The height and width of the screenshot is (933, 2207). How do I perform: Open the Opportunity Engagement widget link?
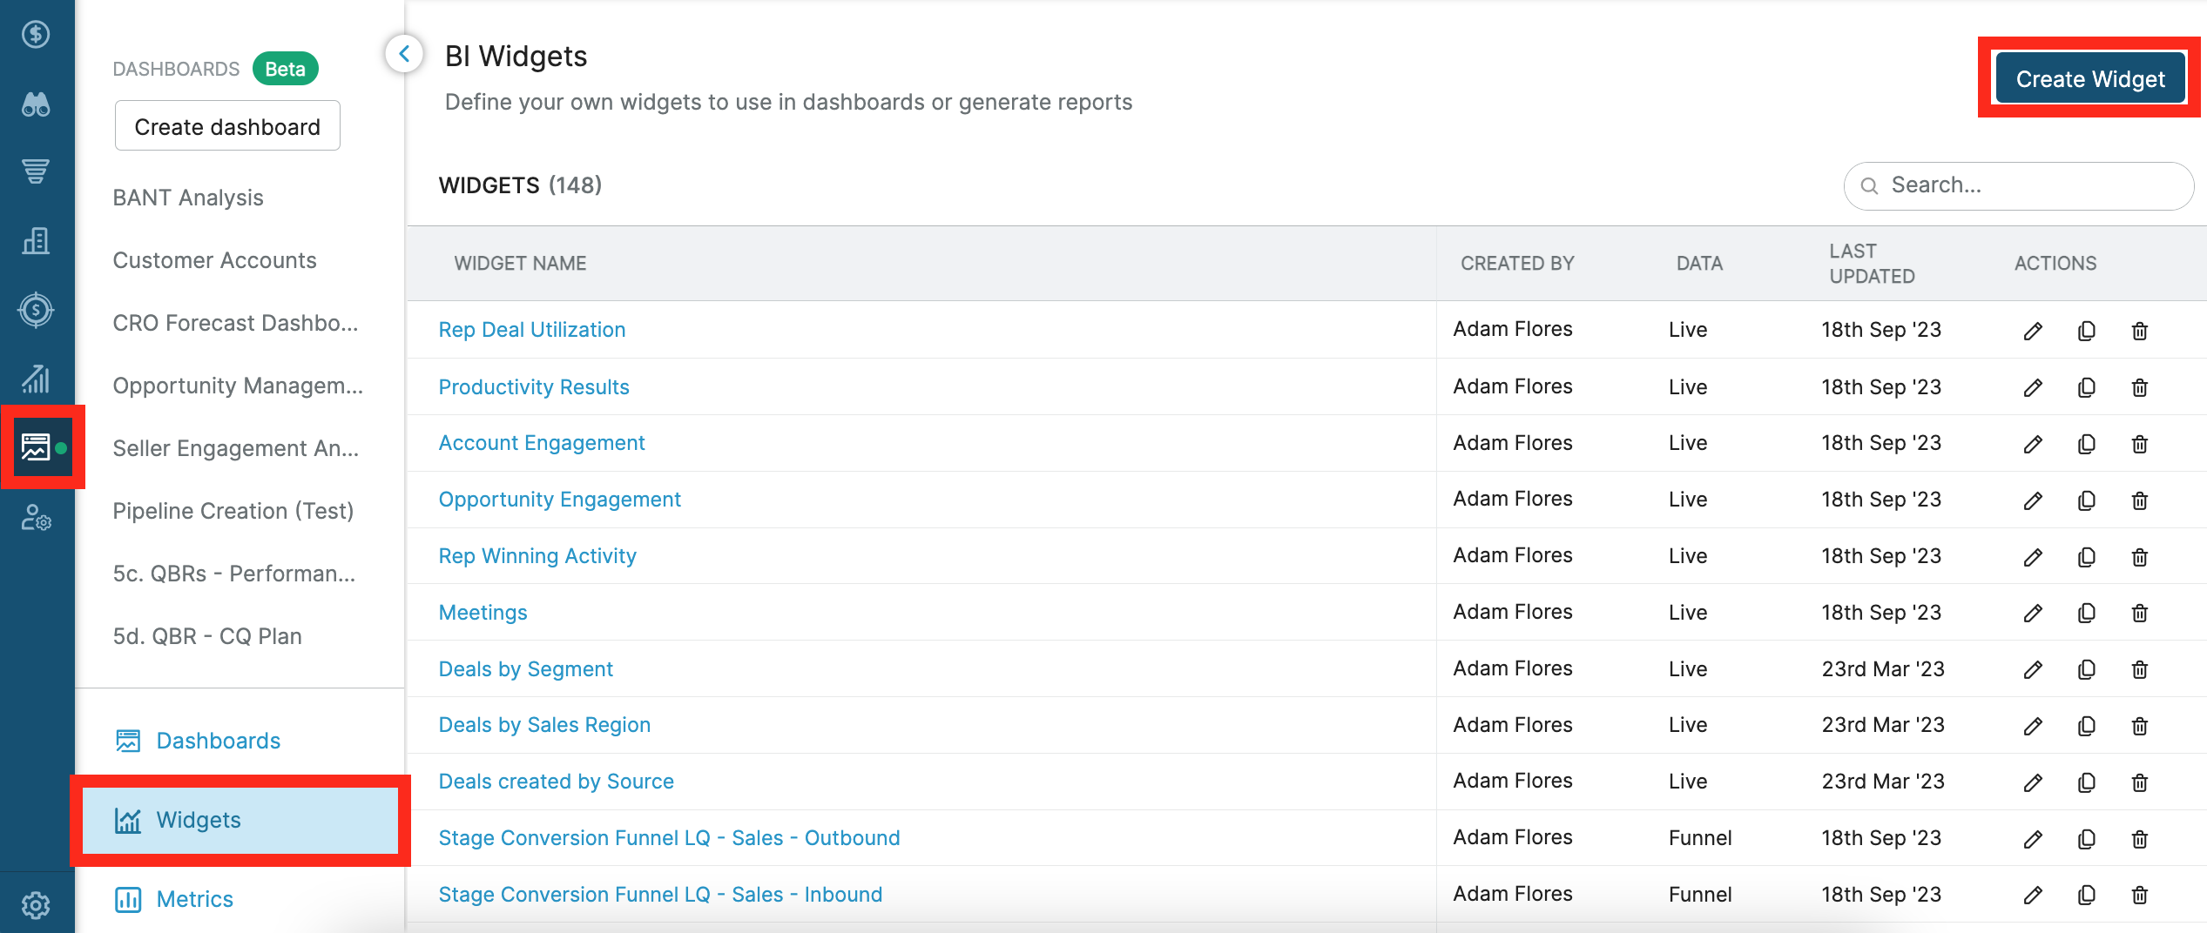[x=559, y=500]
